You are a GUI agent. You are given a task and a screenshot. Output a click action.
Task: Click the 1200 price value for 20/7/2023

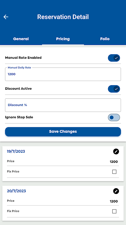114,201
